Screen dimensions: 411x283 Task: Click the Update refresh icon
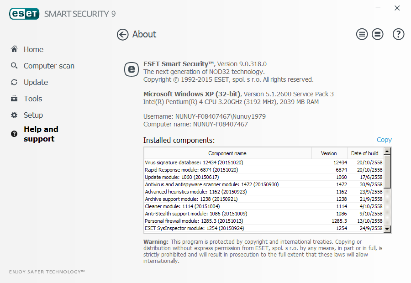click(14, 82)
